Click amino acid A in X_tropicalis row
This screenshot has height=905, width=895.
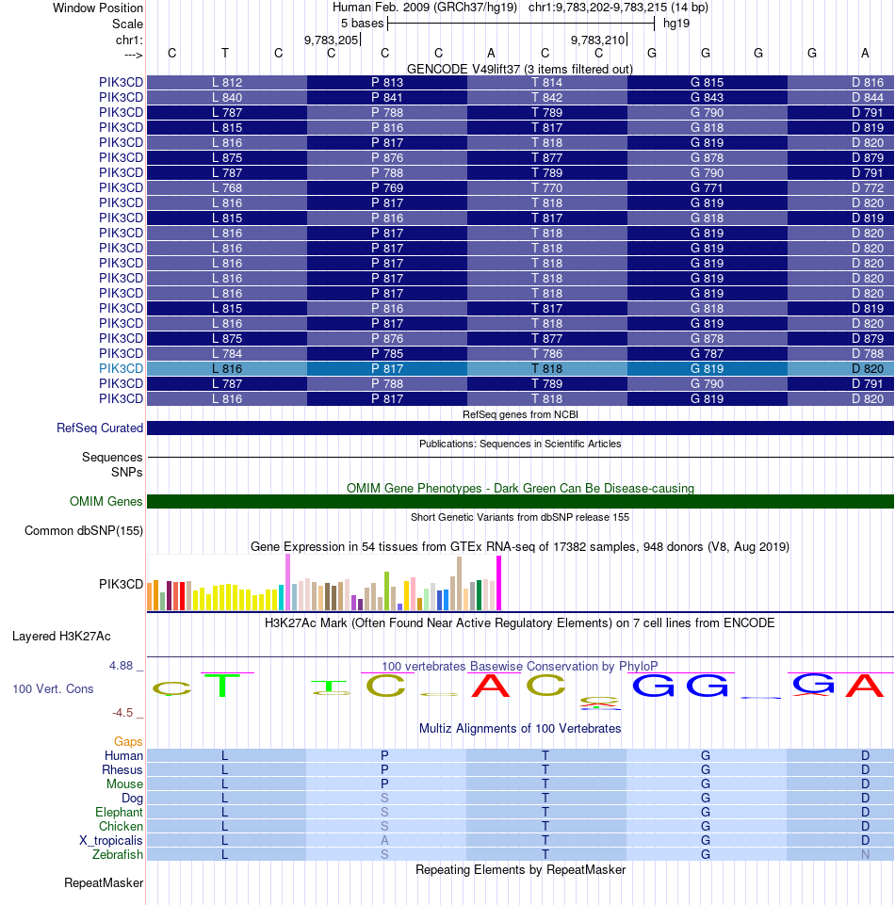[x=384, y=840]
